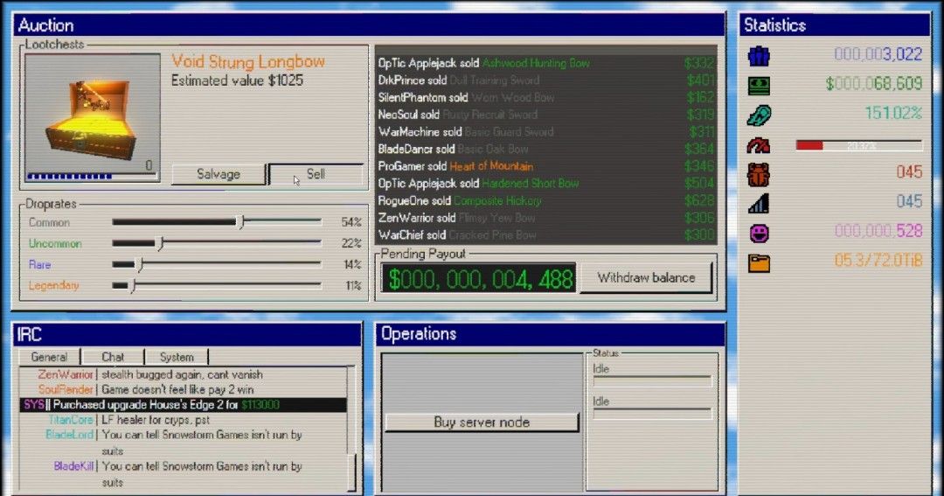Click the Rare droprate slider handle
The image size is (944, 496).
tap(139, 264)
